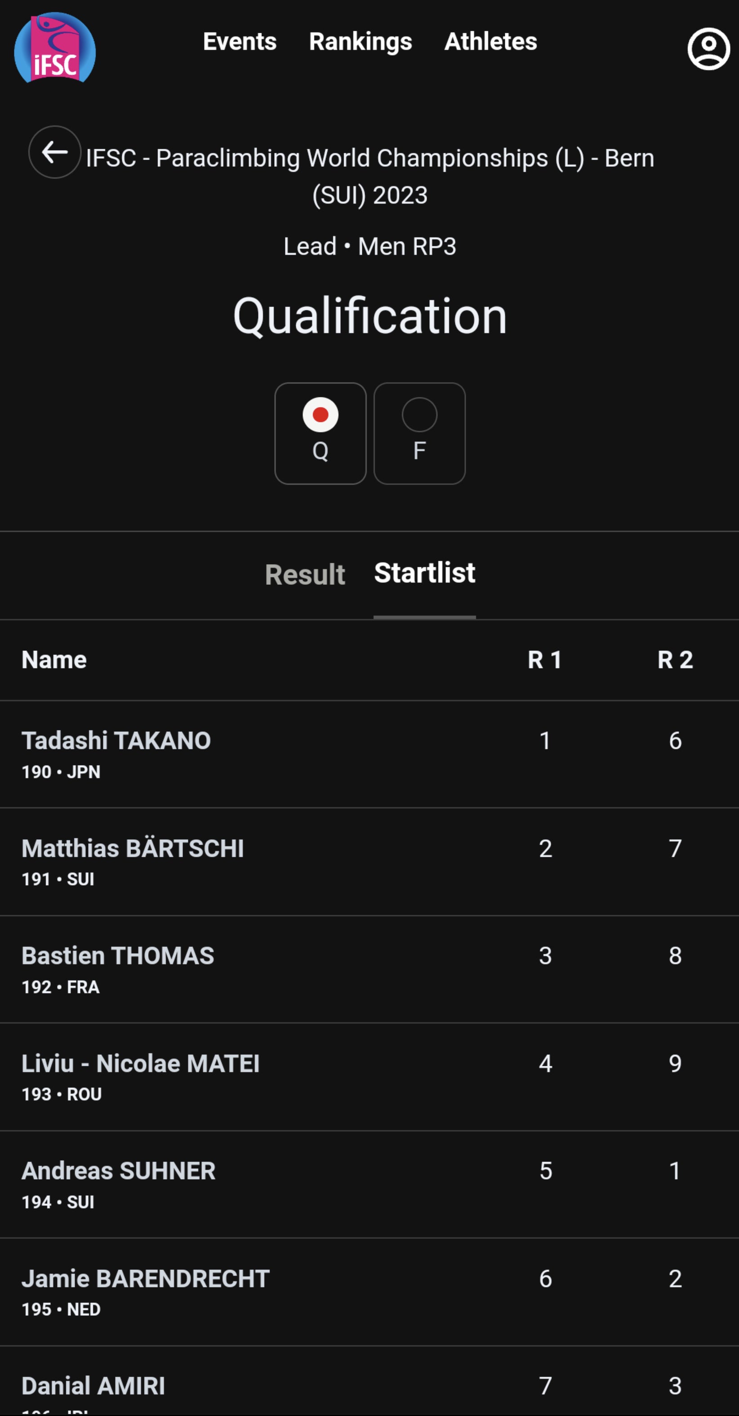Switch to the Startlist tab
The height and width of the screenshot is (1416, 739).
point(424,573)
